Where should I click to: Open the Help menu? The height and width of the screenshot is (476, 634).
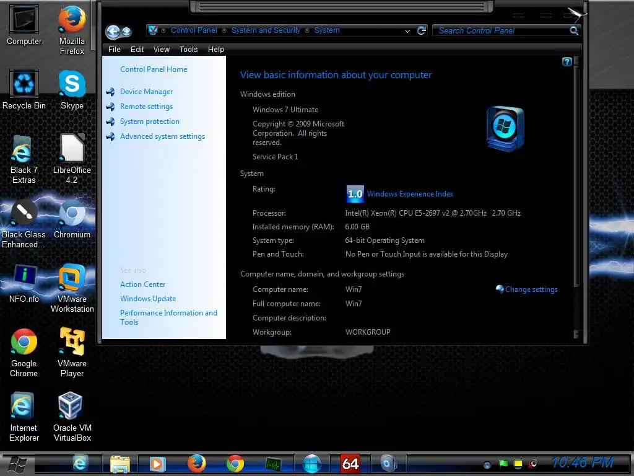coord(216,50)
